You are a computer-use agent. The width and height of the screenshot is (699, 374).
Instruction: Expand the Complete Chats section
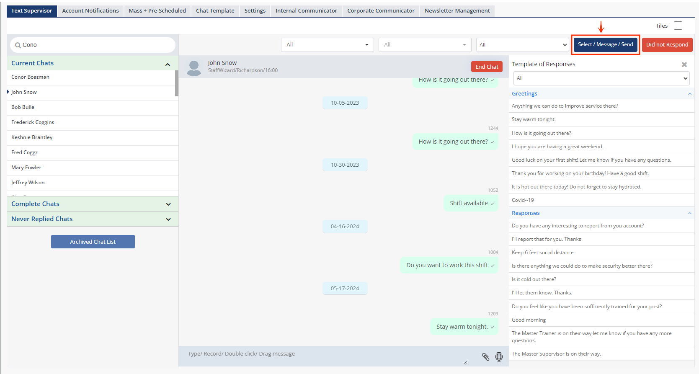(x=168, y=204)
